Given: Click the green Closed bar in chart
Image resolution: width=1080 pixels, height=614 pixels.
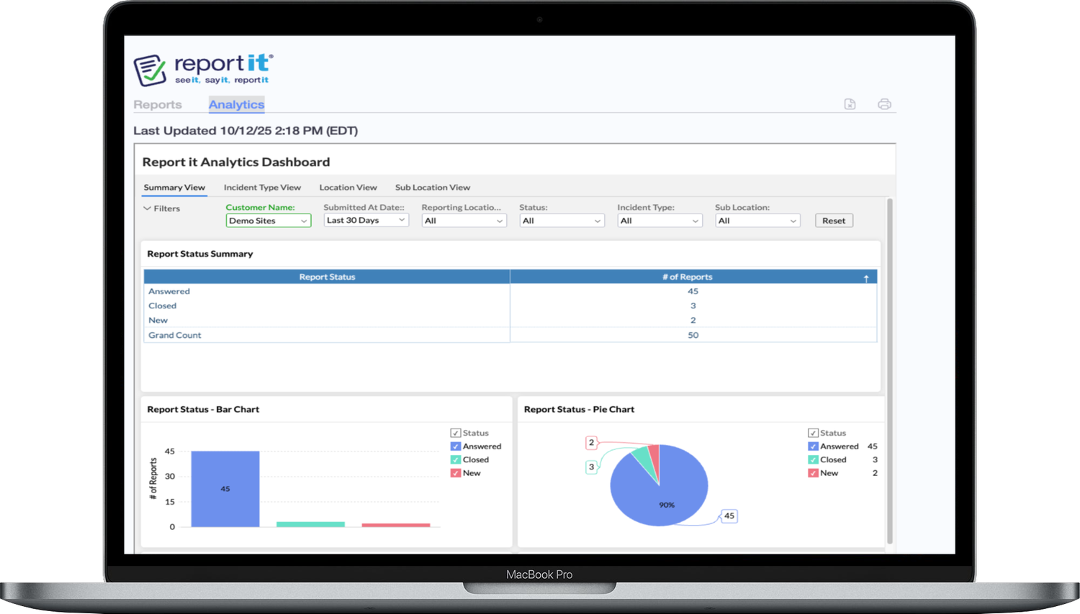Looking at the screenshot, I should click(310, 524).
